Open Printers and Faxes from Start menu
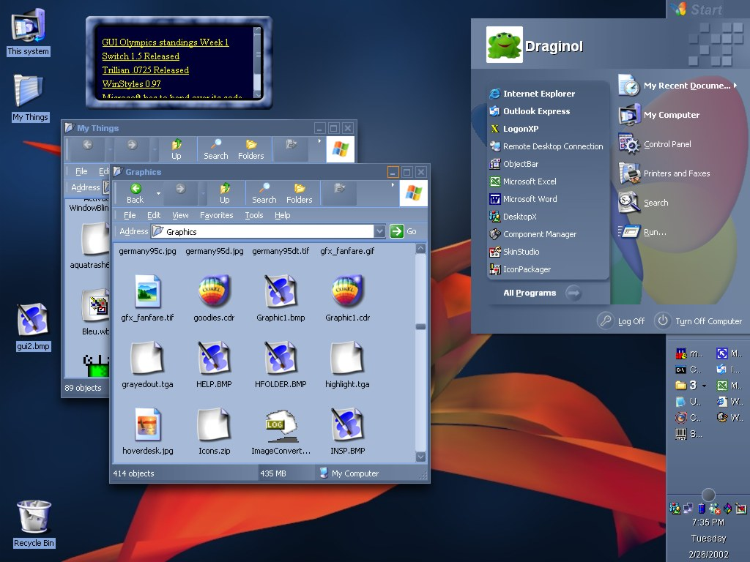750x562 pixels. tap(664, 173)
